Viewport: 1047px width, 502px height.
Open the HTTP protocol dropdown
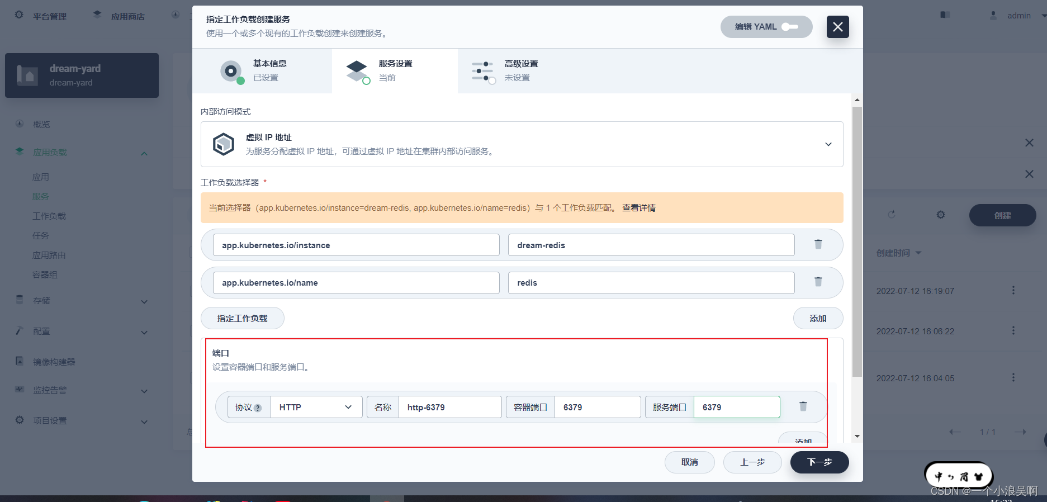pyautogui.click(x=316, y=407)
